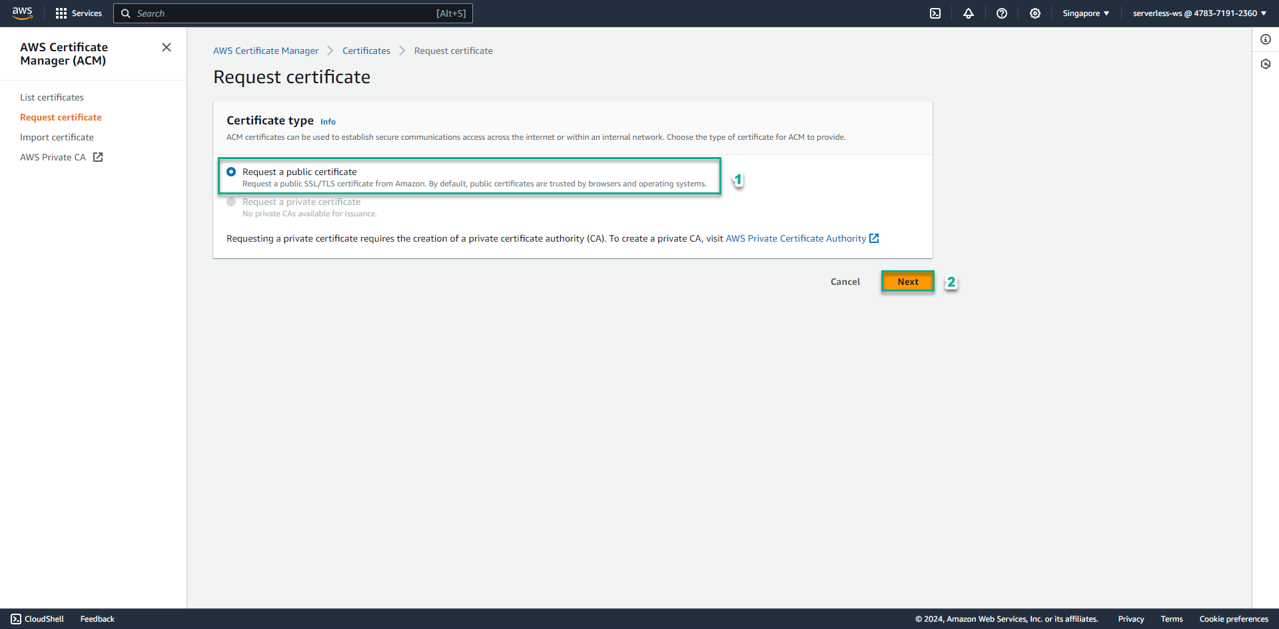The width and height of the screenshot is (1279, 629).
Task: Close the ACM side navigation panel
Action: (167, 47)
